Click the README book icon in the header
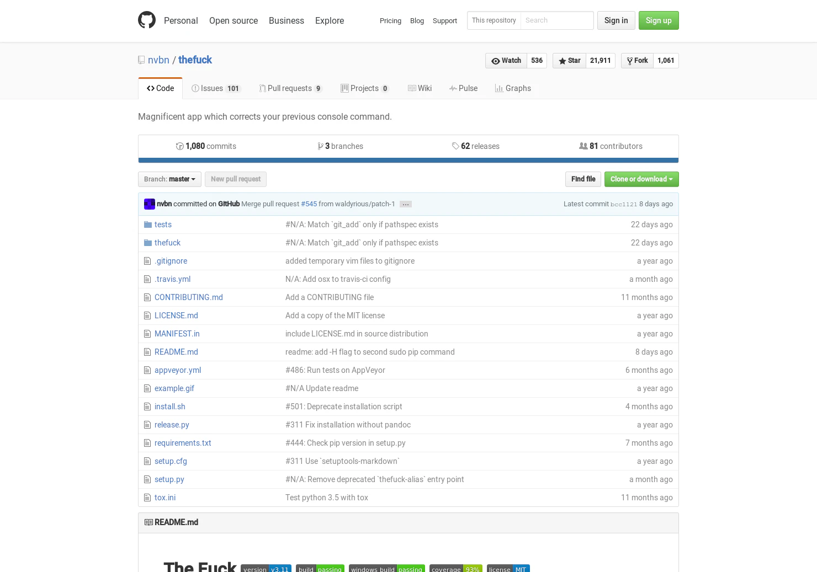The width and height of the screenshot is (817, 572). pos(148,522)
